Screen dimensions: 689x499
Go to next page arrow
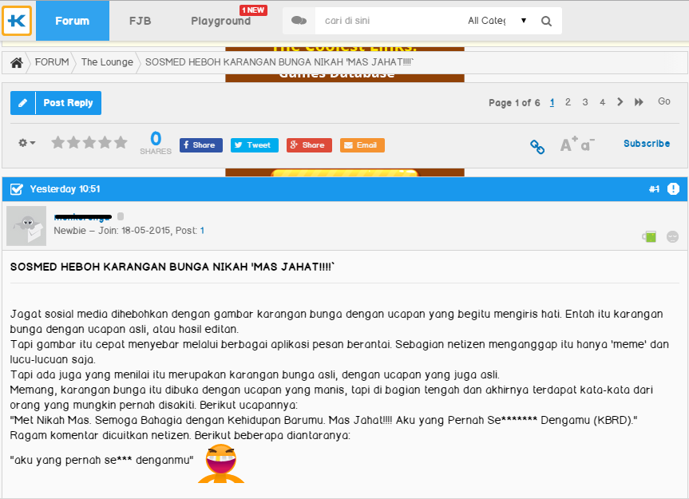(620, 102)
